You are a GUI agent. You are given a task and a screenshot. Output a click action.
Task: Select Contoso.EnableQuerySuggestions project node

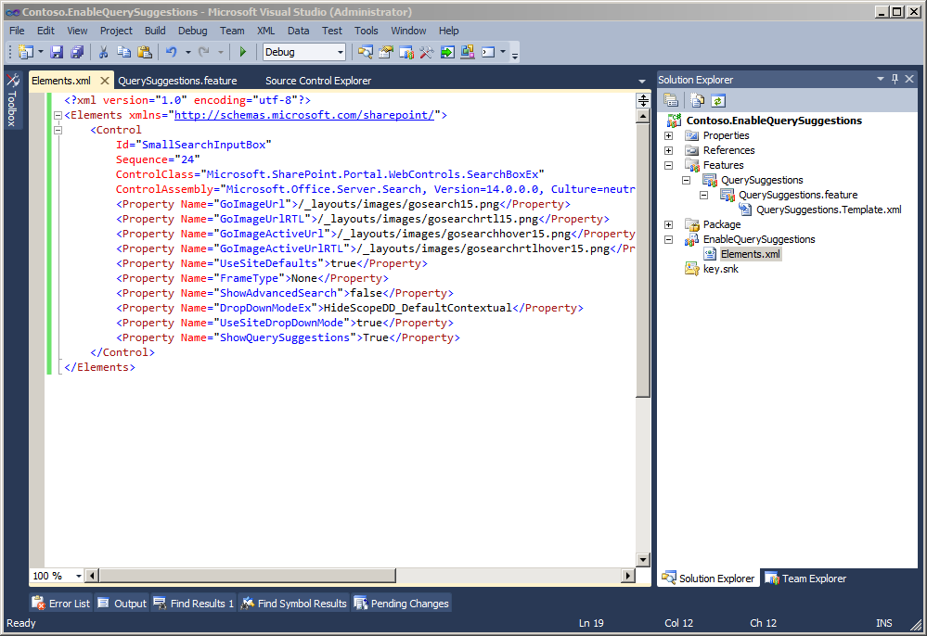(x=774, y=121)
